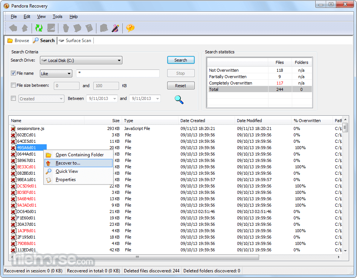
Task: Select the sessionstore.js file name
Action: (x=31, y=128)
